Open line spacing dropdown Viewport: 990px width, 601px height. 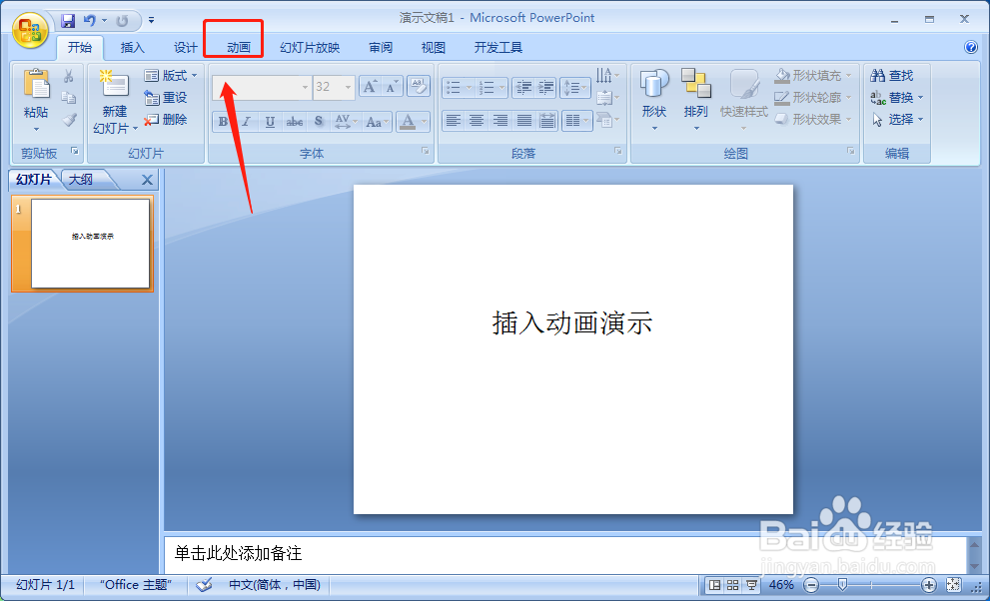(x=575, y=88)
